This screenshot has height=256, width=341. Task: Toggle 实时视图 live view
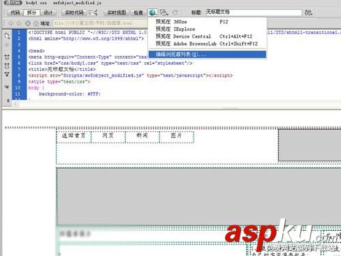[x=117, y=12]
